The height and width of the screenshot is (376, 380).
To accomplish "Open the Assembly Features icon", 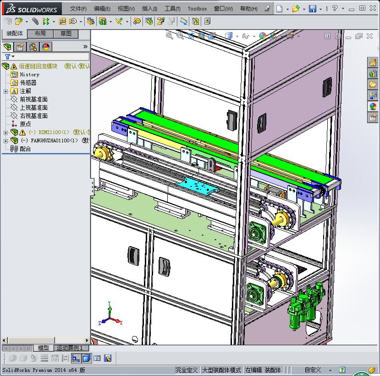I will pos(103,22).
